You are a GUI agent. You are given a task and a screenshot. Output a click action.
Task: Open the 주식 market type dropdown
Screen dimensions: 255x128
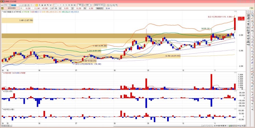[10, 5]
